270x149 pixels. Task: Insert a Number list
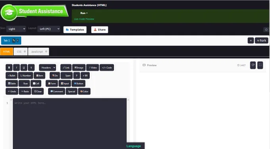point(25,75)
